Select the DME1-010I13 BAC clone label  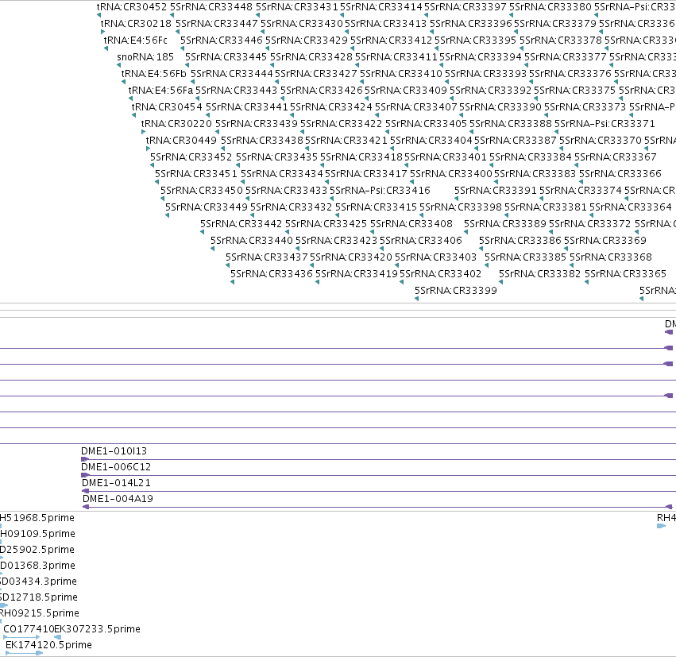(114, 451)
